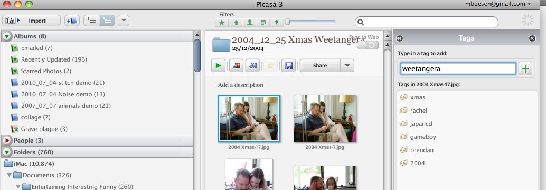Create a new album with plus icon
Screen dimensions: 546x190
[x=72, y=21]
